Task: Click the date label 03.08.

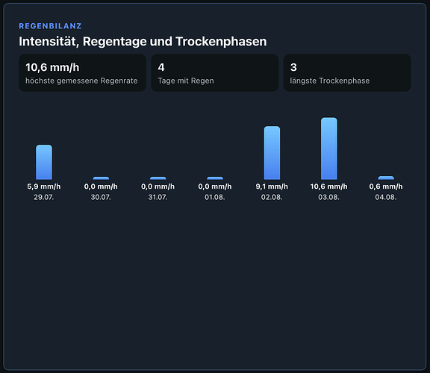Action: 329,198
